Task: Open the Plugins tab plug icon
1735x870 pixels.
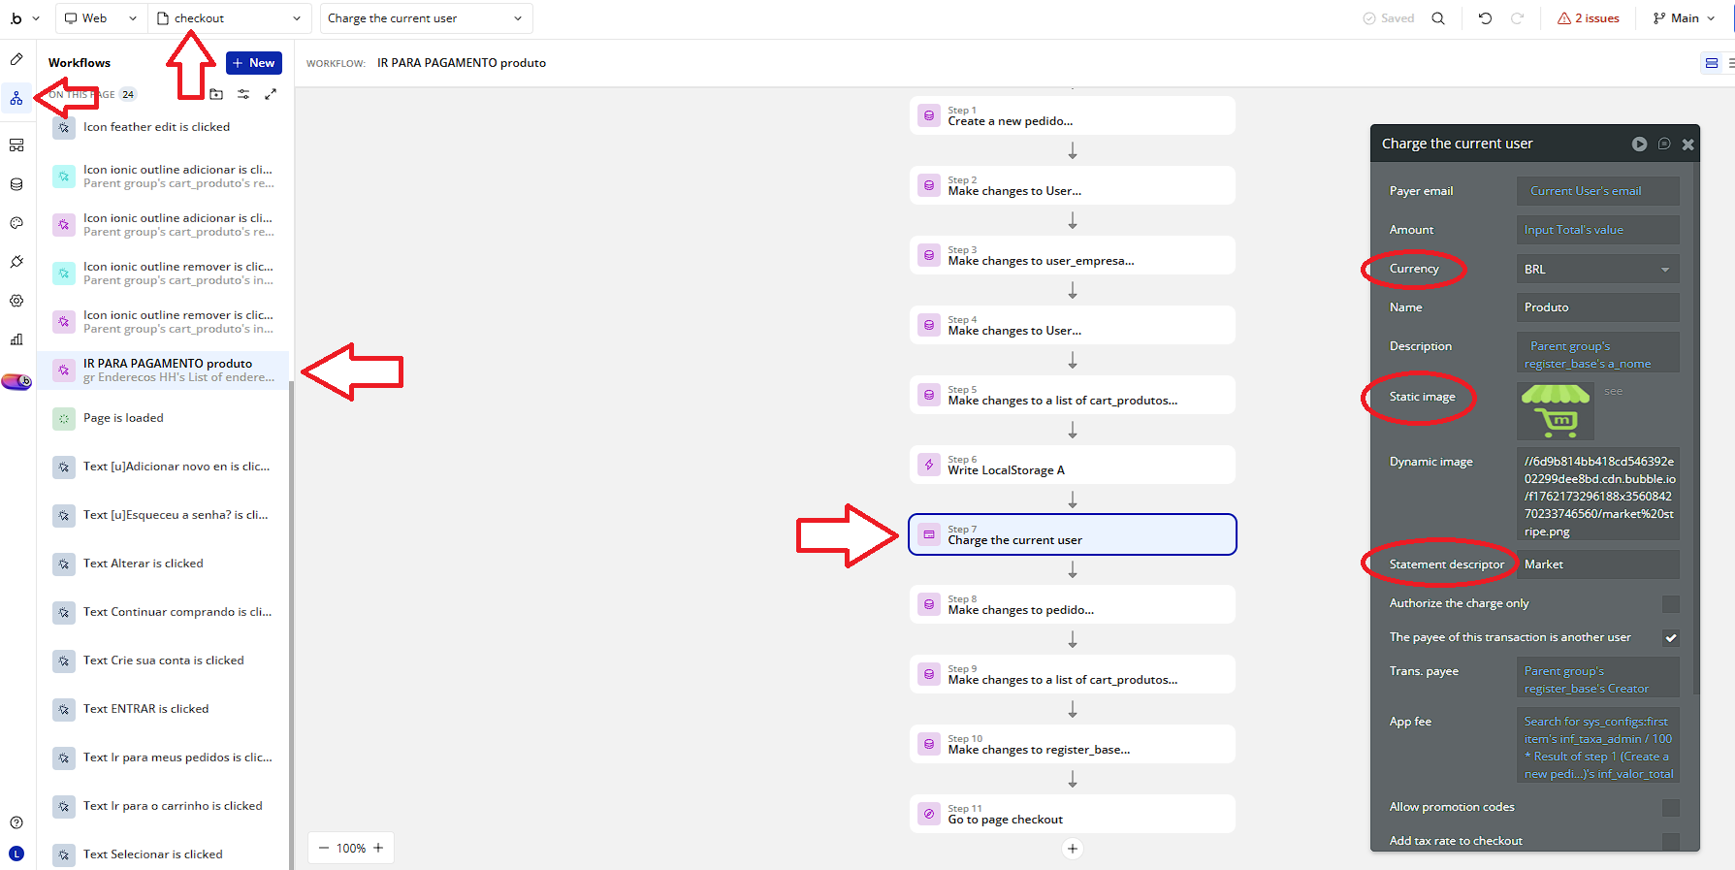Action: point(16,262)
